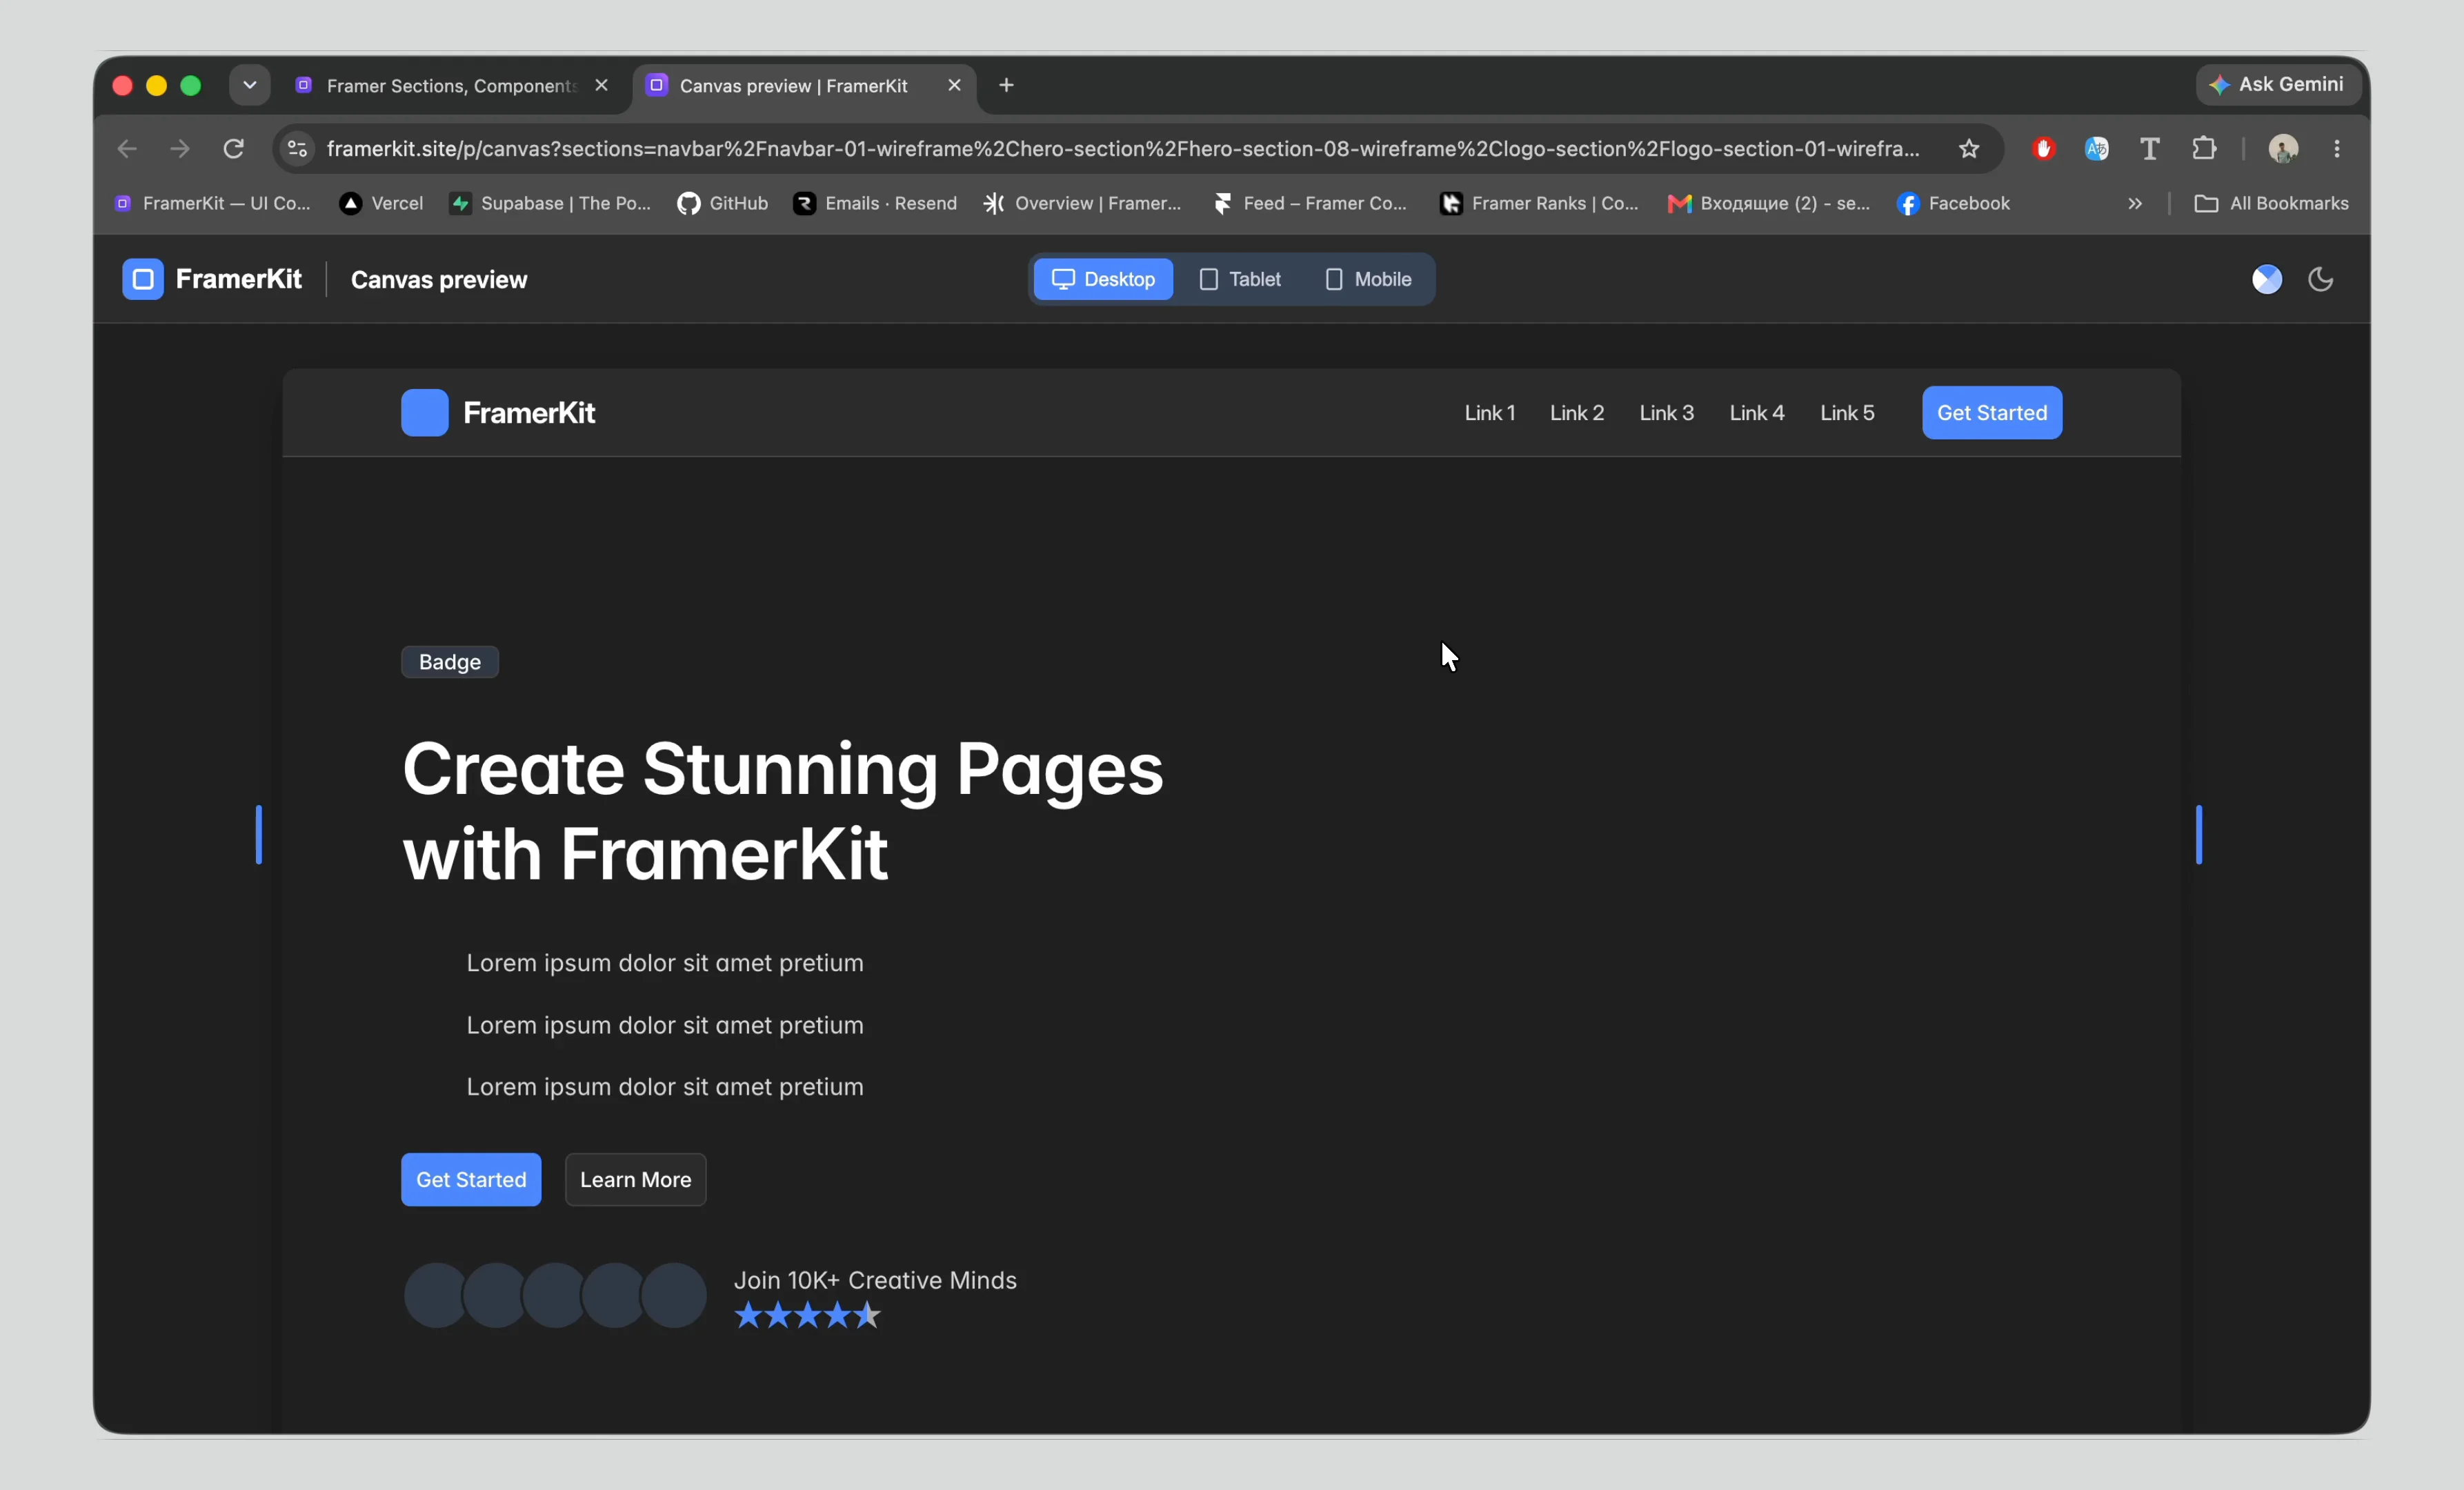The image size is (2464, 1490).
Task: Close the Framer Sections, Components tab
Action: pos(601,85)
